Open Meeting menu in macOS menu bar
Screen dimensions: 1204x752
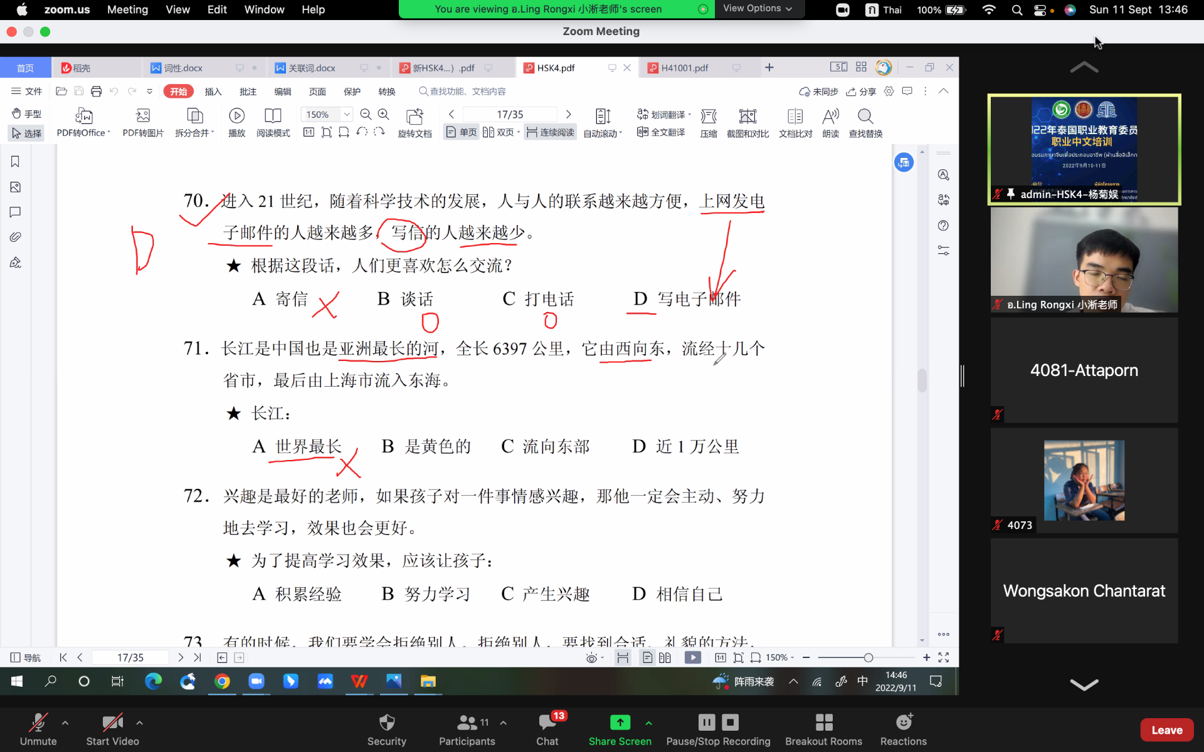pos(127,9)
